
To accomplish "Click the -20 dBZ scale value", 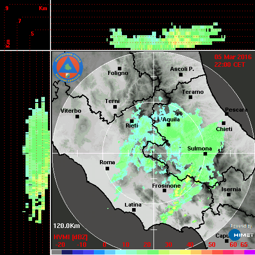I will (60, 245).
